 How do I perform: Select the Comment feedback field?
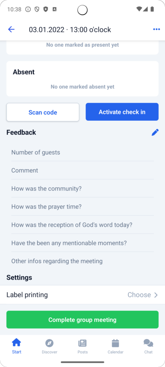coord(82,170)
